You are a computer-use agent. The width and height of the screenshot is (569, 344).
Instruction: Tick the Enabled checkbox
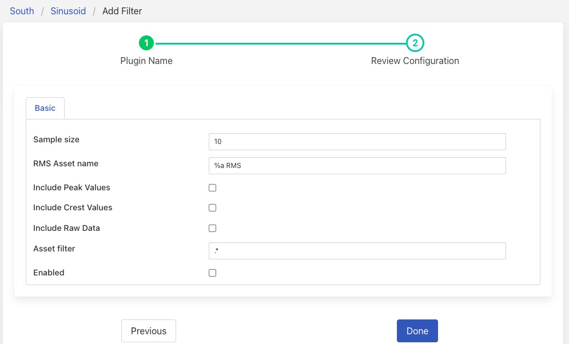(x=212, y=273)
